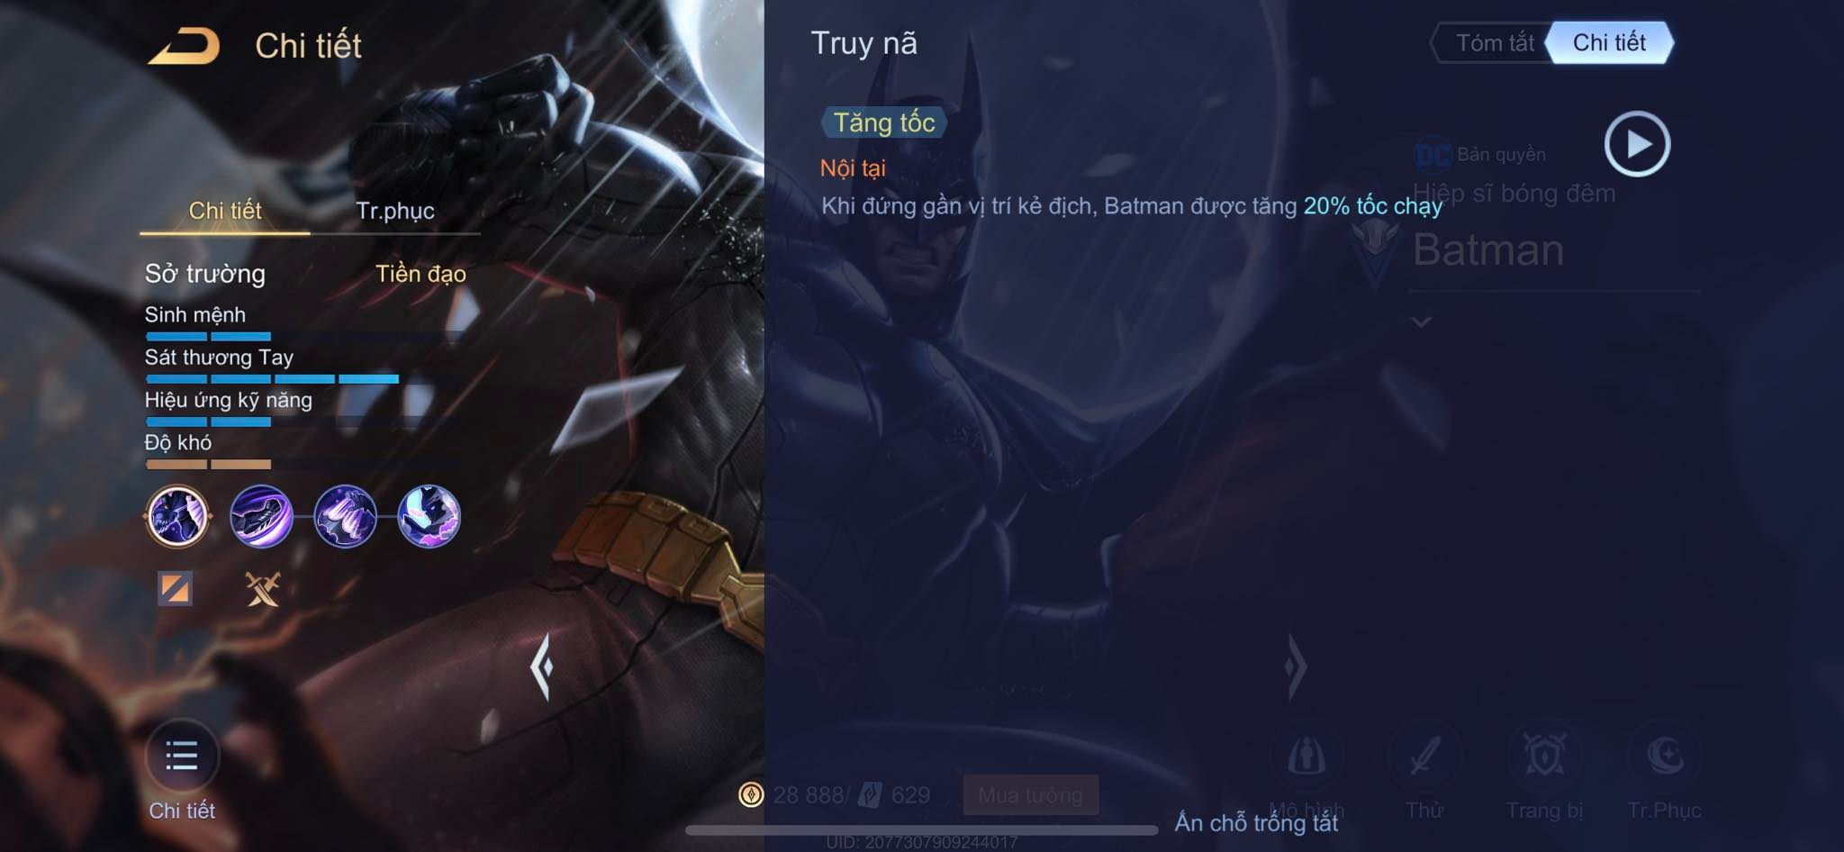This screenshot has width=1844, height=852.
Task: Select the second skill icon
Action: [261, 516]
